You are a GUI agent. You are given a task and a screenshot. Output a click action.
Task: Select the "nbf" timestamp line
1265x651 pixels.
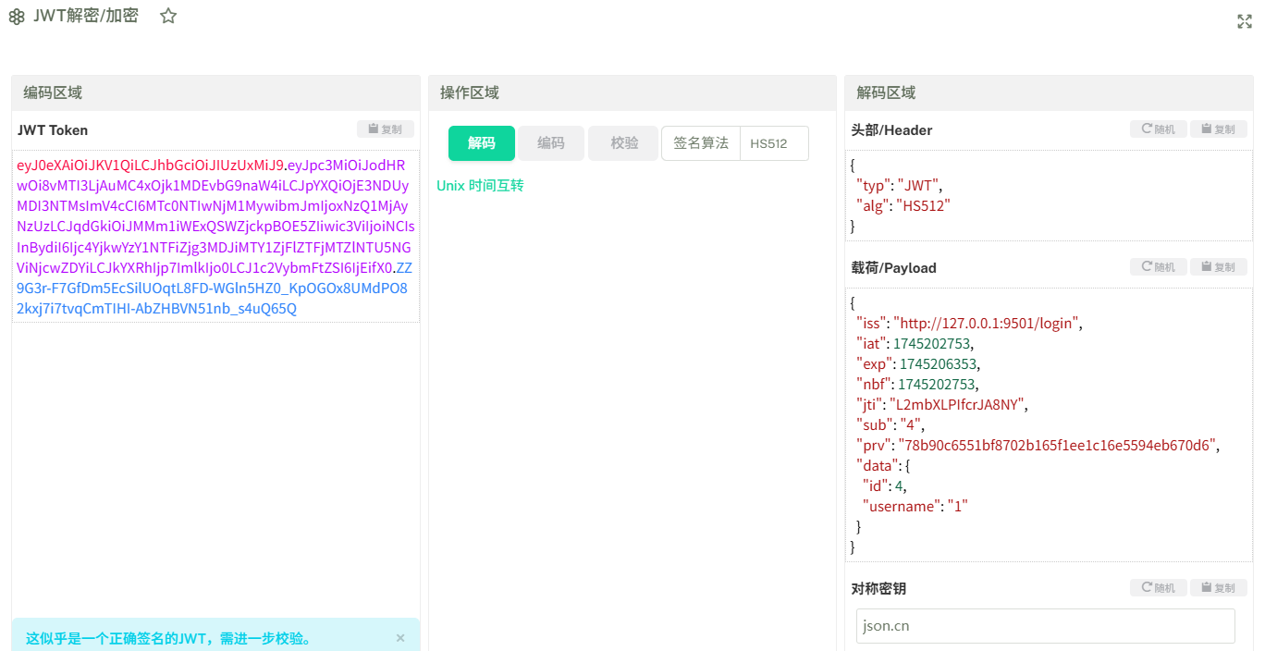(918, 384)
